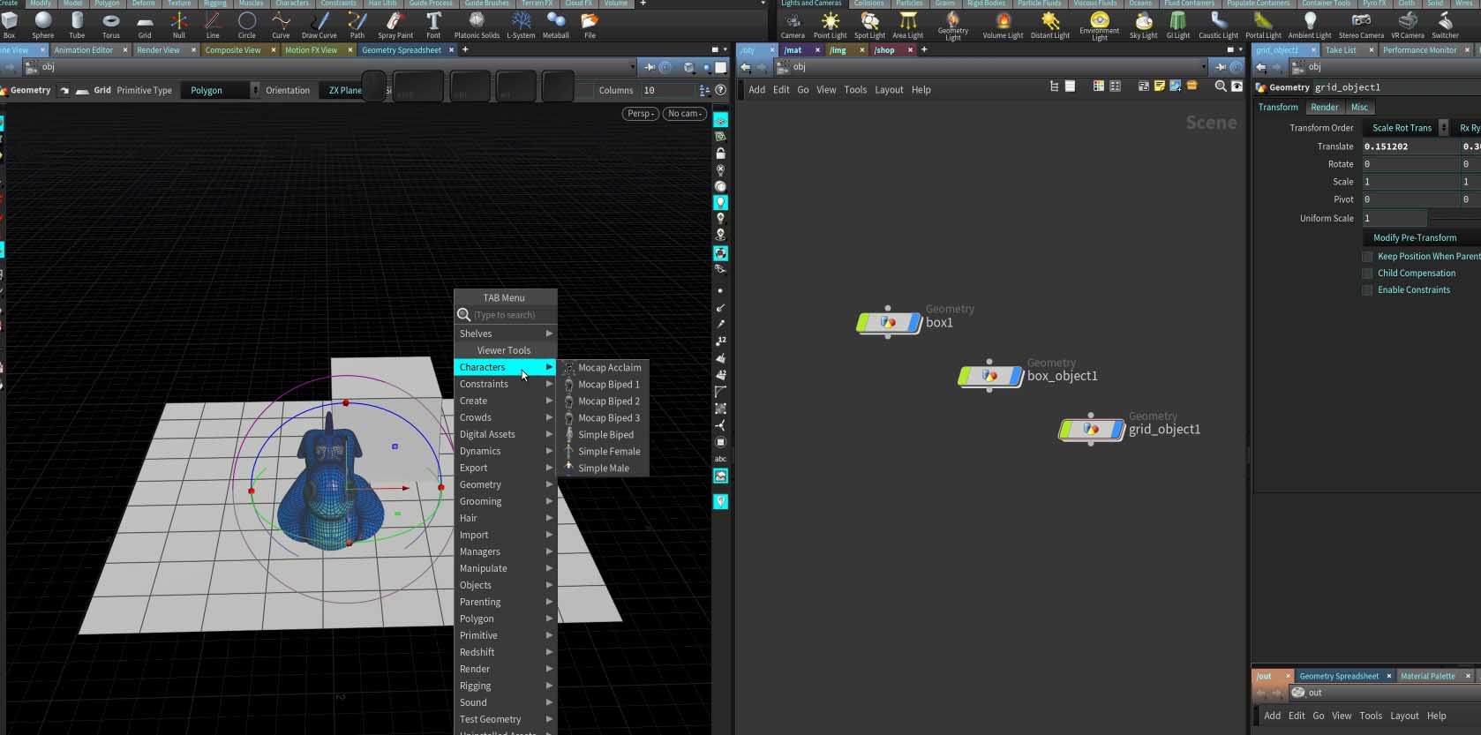
Task: Open the Render tab in parameters
Action: tap(1324, 108)
